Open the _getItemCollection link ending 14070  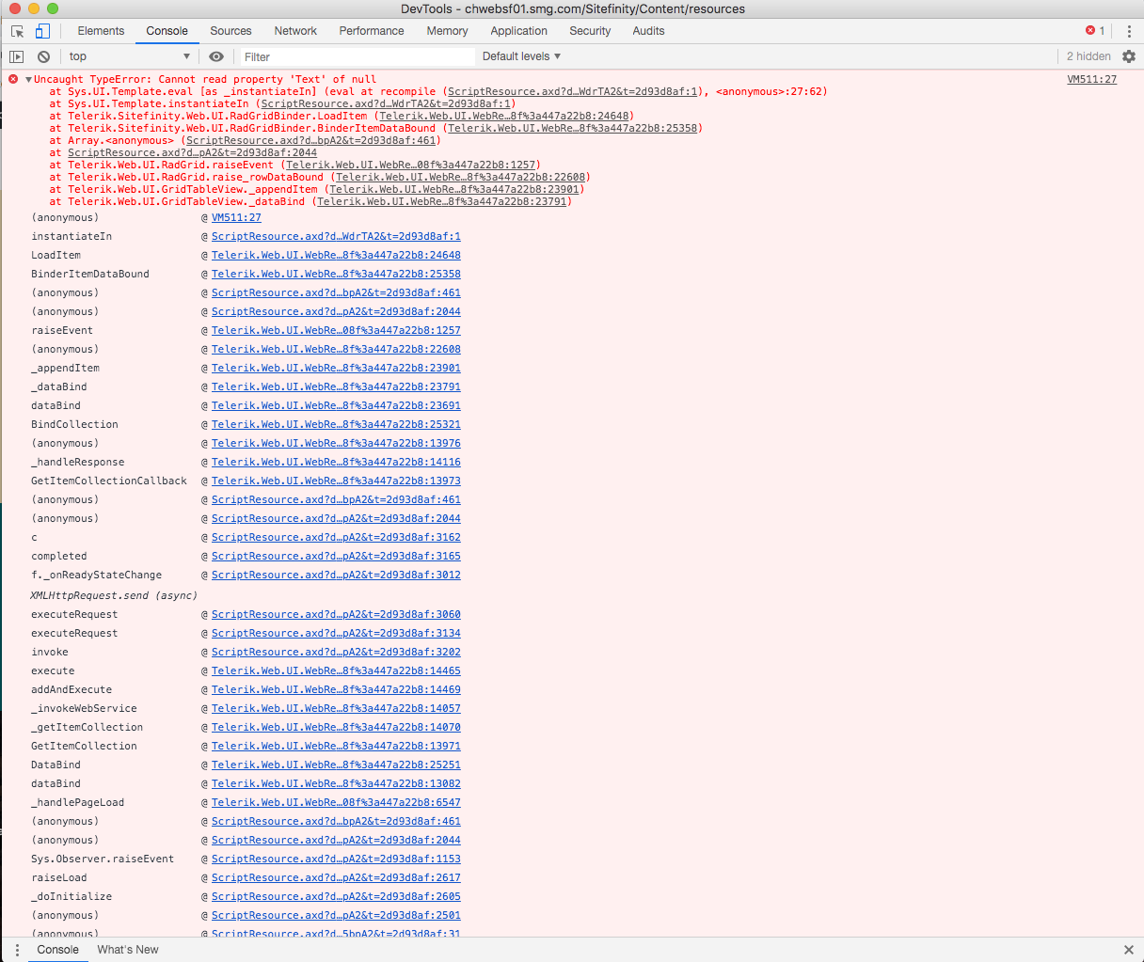pos(336,728)
